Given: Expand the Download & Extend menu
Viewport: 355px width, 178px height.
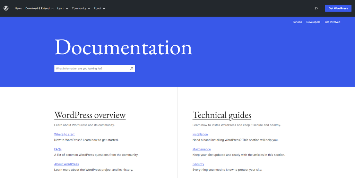Looking at the screenshot, I should tap(39, 8).
